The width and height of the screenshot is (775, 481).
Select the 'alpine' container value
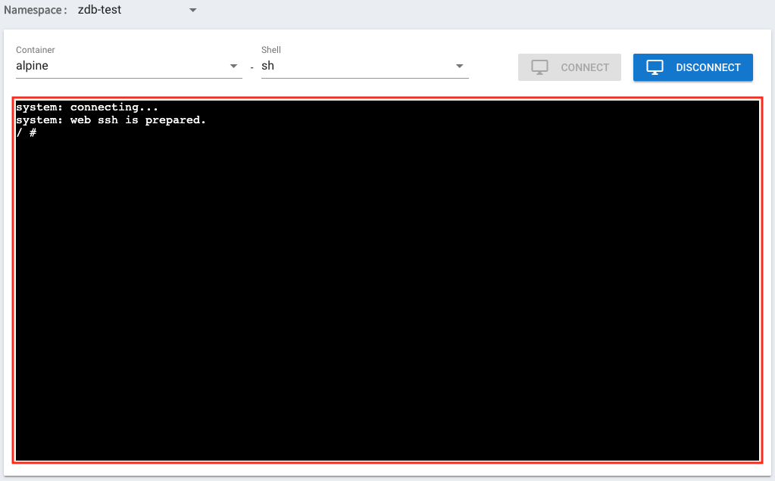pos(32,66)
